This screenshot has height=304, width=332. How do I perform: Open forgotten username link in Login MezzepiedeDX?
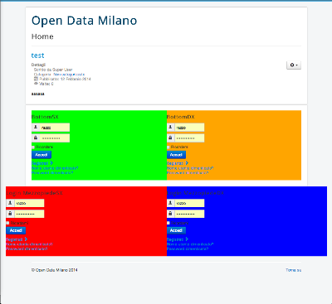tap(190, 244)
